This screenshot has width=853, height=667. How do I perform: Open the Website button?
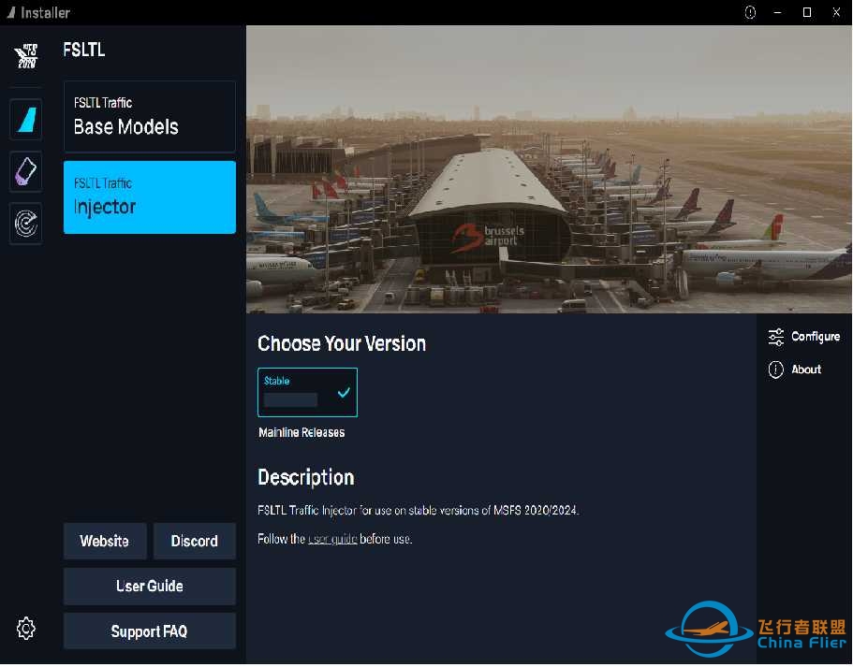pyautogui.click(x=105, y=541)
